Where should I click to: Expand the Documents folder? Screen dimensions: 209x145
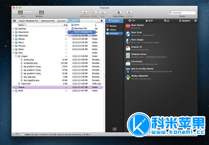pos(13,32)
